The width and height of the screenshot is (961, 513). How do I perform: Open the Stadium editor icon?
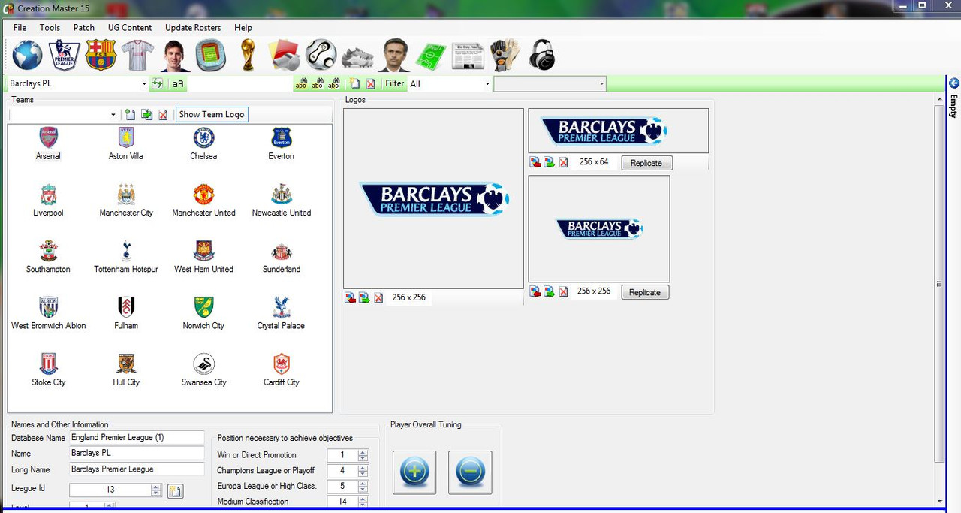(211, 56)
